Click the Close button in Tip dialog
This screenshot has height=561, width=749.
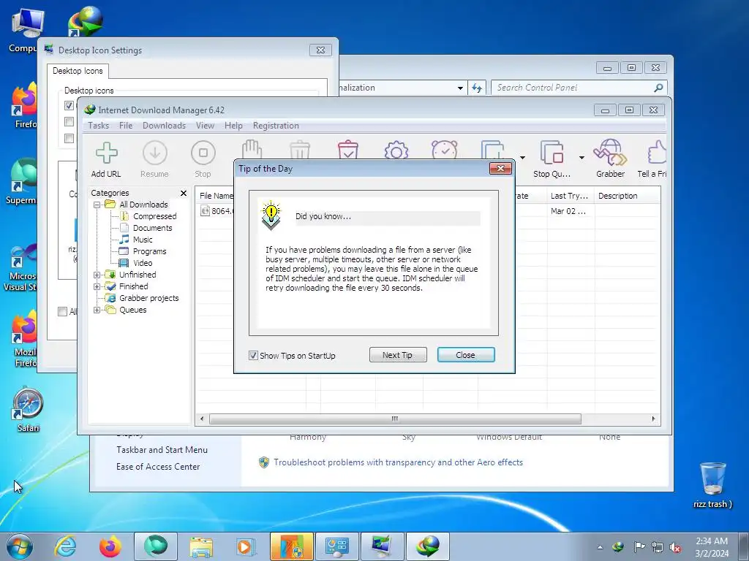[x=466, y=355]
